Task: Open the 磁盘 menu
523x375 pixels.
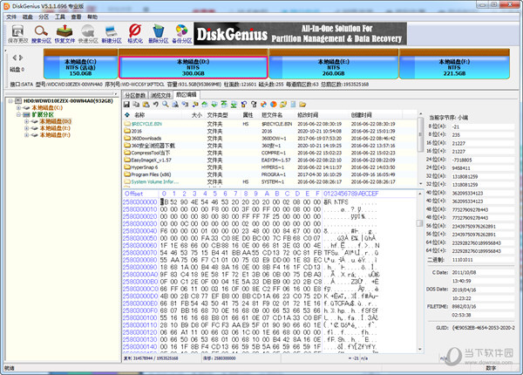Action: [x=27, y=17]
